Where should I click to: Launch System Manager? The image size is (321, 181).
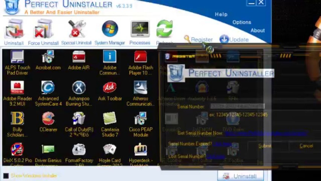click(x=110, y=32)
